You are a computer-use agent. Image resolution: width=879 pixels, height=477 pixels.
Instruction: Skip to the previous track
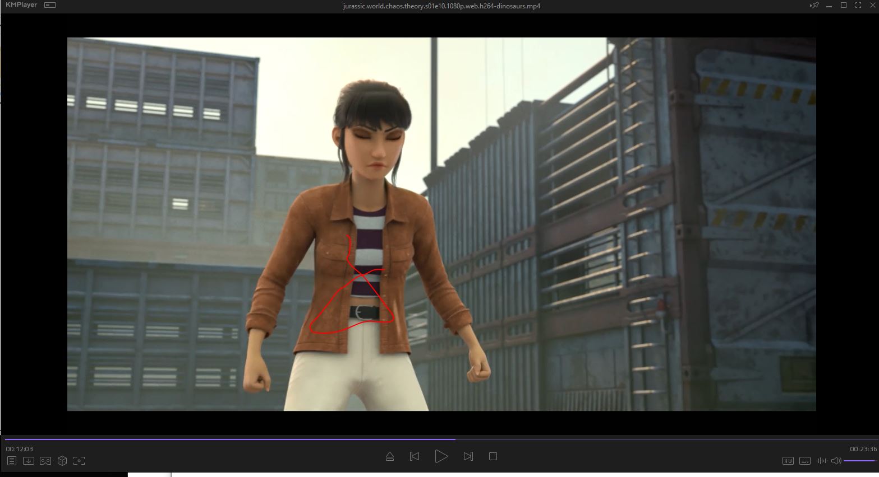click(415, 456)
